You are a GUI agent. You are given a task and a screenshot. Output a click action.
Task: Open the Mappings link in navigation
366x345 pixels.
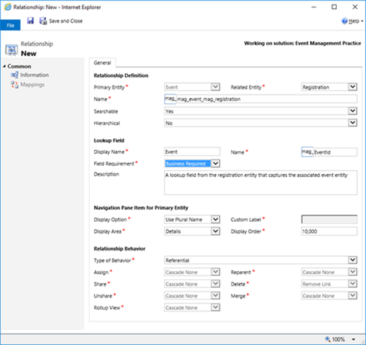point(32,85)
